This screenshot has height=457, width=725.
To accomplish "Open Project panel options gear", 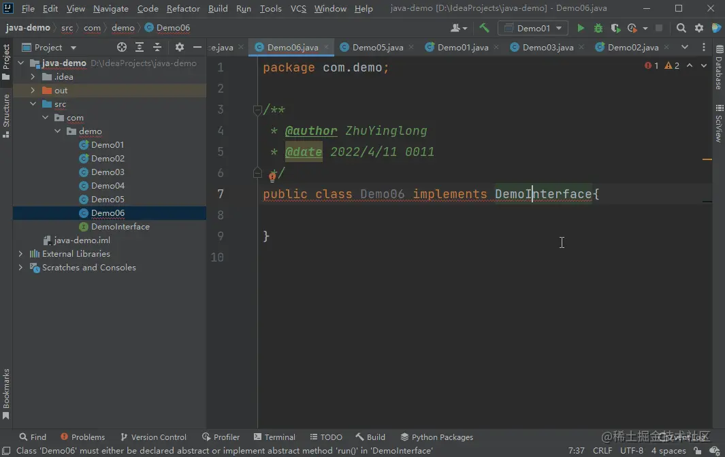I will pyautogui.click(x=180, y=47).
